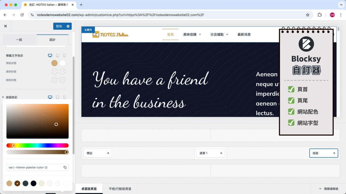Select desktop icon for 標籤文字色彩 setting
The width and height of the screenshot is (346, 194).
(50, 55)
